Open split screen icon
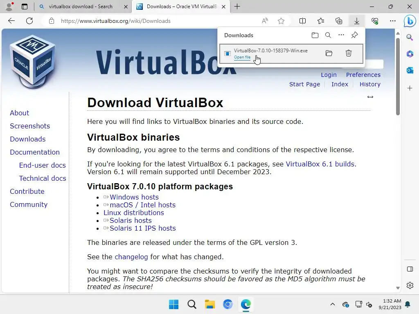This screenshot has width=419, height=314. coord(302,21)
